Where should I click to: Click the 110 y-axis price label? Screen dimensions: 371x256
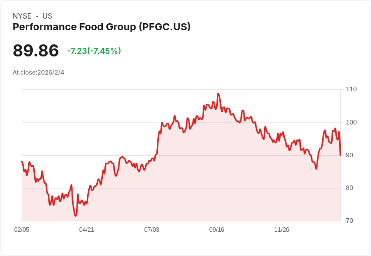tap(351, 89)
